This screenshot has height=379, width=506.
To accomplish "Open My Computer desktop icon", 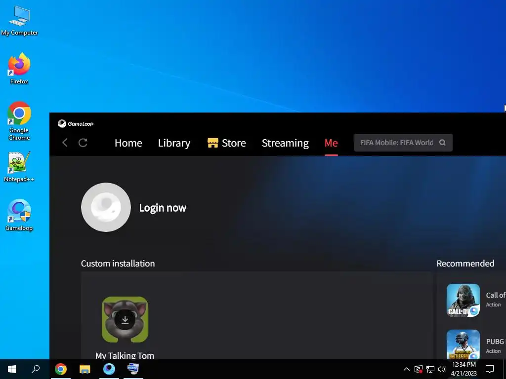I will (19, 21).
